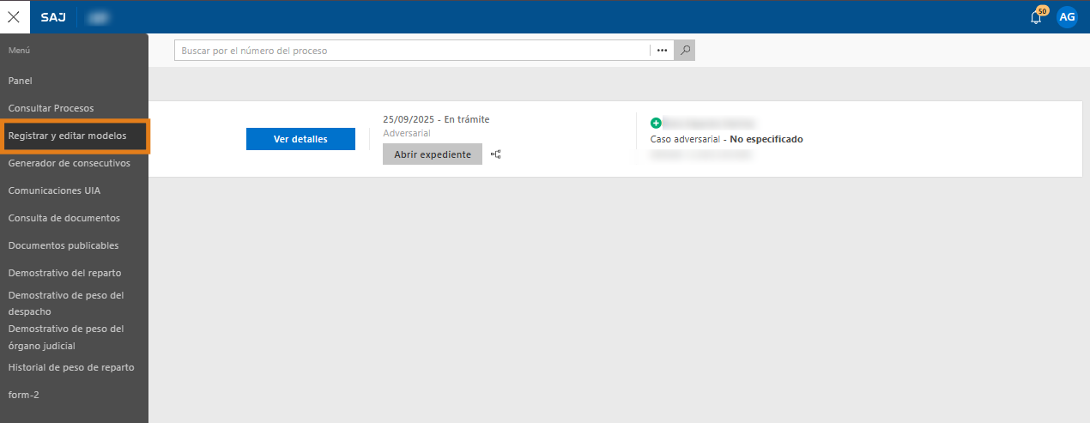Open Panel from the menu
1090x423 pixels.
click(x=20, y=81)
